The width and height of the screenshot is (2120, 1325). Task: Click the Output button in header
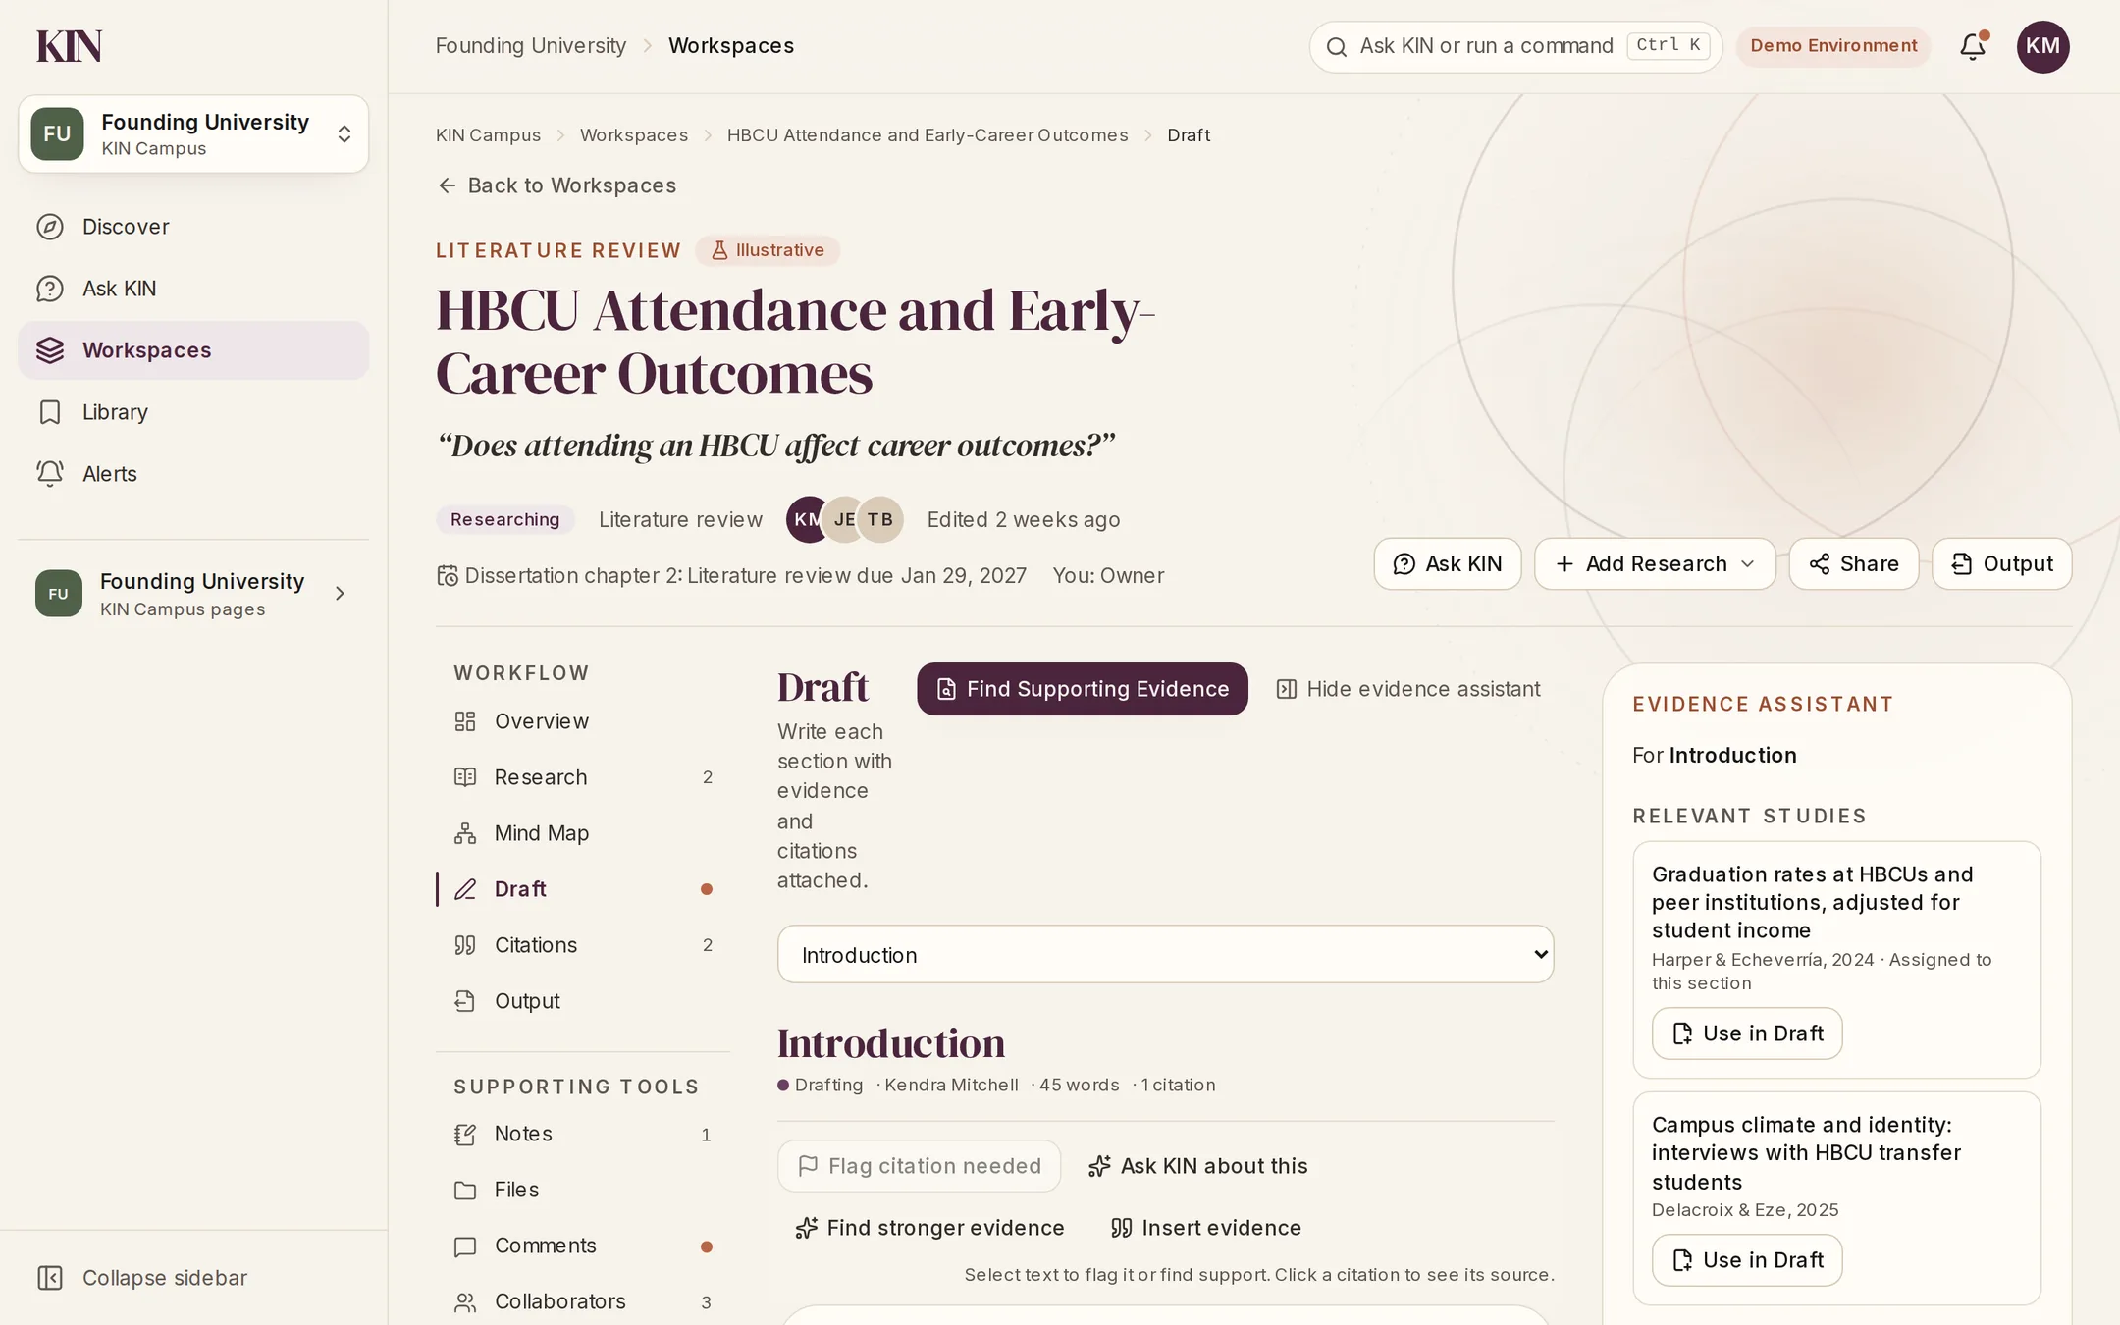pos(2001,563)
